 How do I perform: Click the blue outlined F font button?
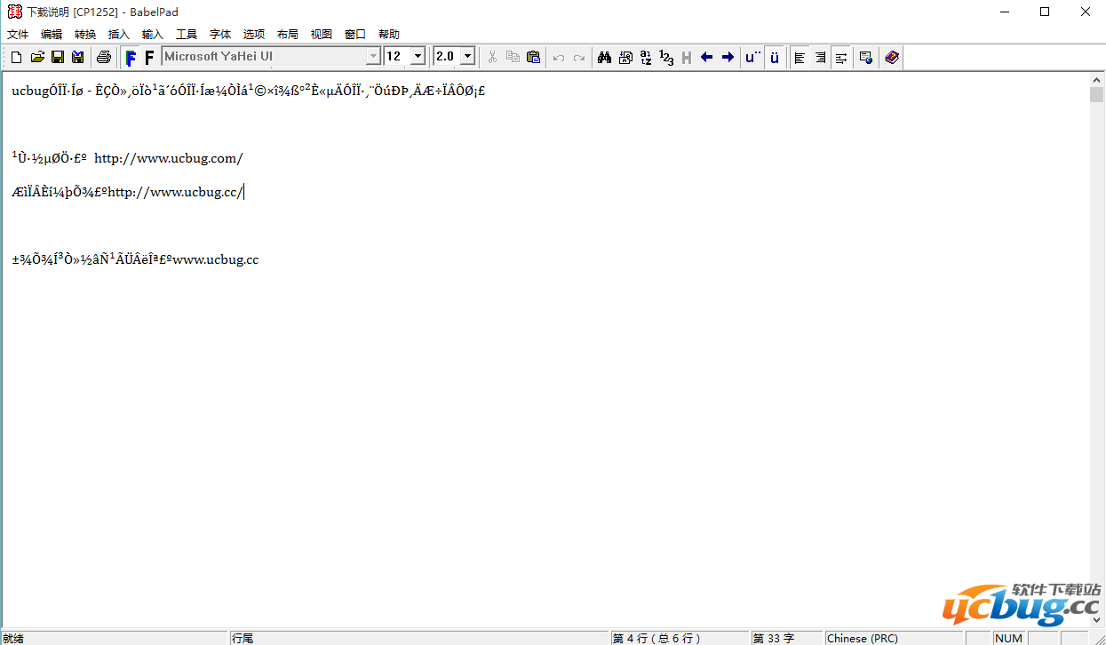coord(131,58)
